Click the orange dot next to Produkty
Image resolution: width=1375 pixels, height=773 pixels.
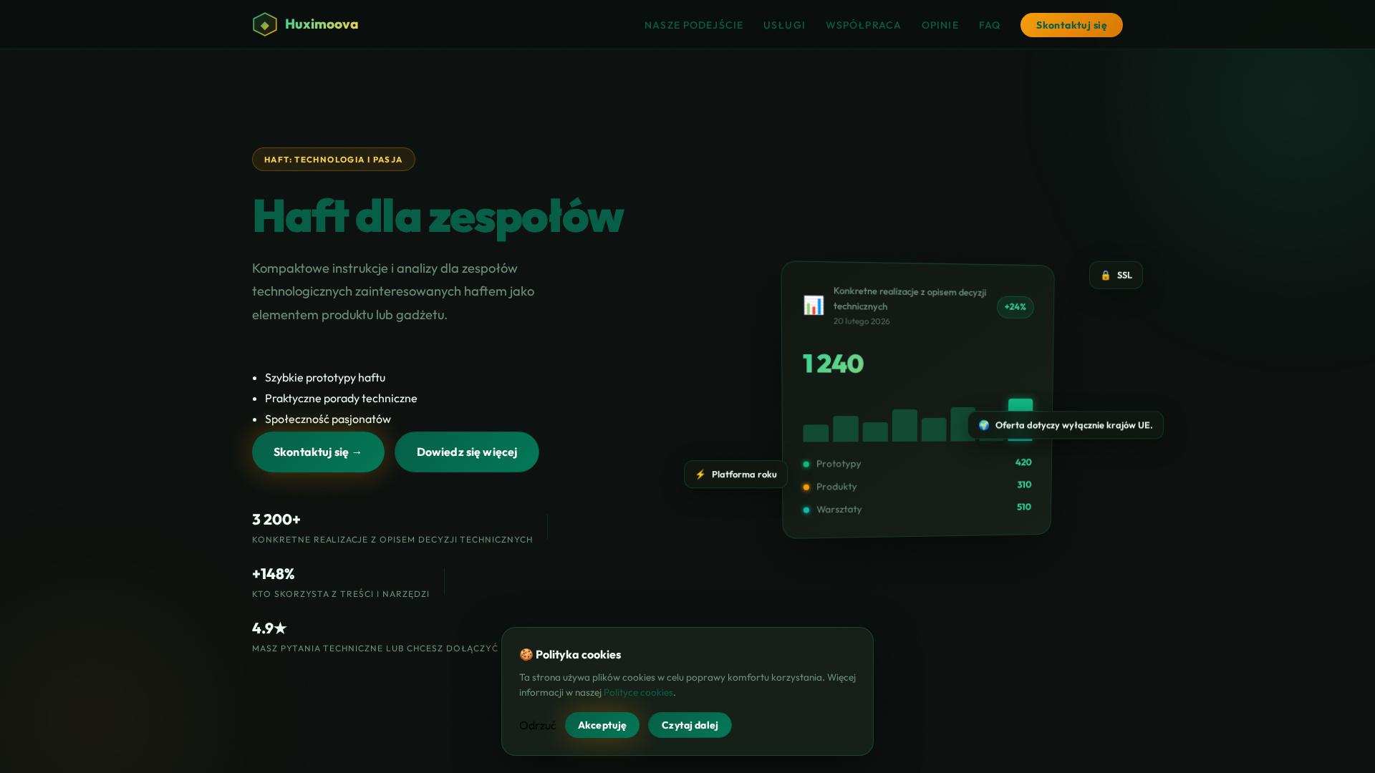pos(806,487)
